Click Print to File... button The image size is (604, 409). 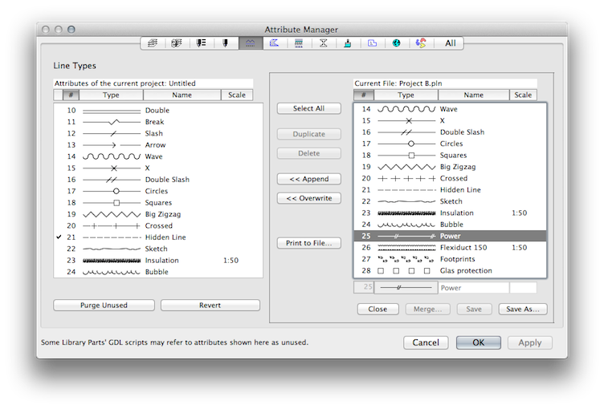pos(309,243)
